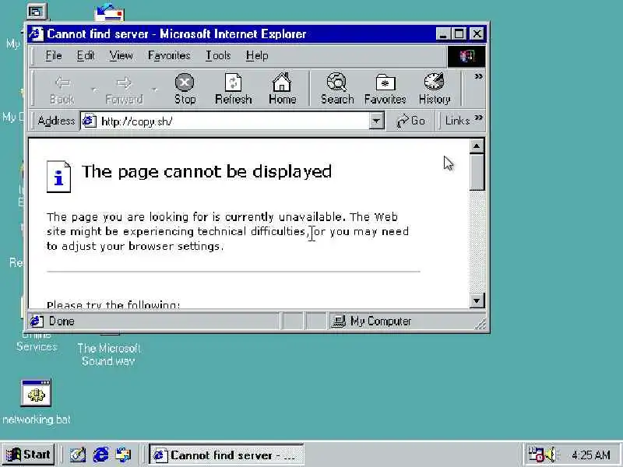This screenshot has width=623, height=467.
Task: Select Cannot find server taskbar button
Action: point(226,455)
